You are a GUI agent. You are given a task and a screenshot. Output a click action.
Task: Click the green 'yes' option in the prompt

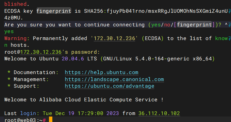(x=156, y=25)
